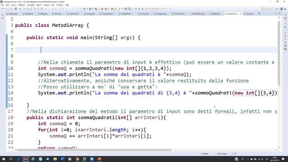The image size is (288, 162).
Task: Click the New file toolbar icon
Action: pos(3,9)
